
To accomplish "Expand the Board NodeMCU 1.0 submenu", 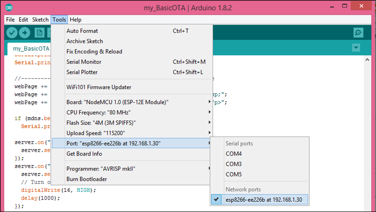I will click(x=131, y=102).
